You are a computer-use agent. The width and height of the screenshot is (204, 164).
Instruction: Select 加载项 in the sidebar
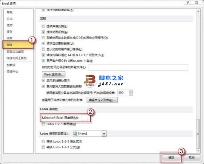tap(11, 65)
